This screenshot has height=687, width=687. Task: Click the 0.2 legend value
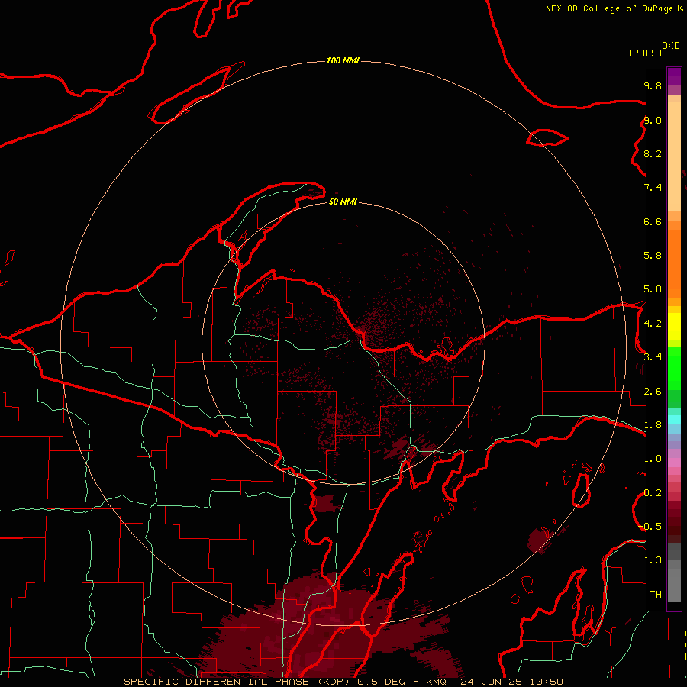click(653, 493)
